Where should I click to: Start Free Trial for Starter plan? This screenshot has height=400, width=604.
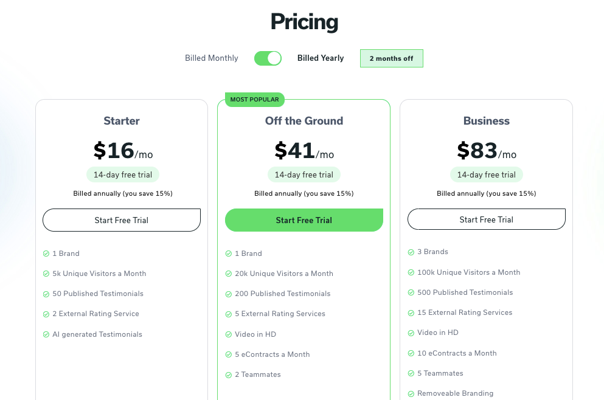122,220
